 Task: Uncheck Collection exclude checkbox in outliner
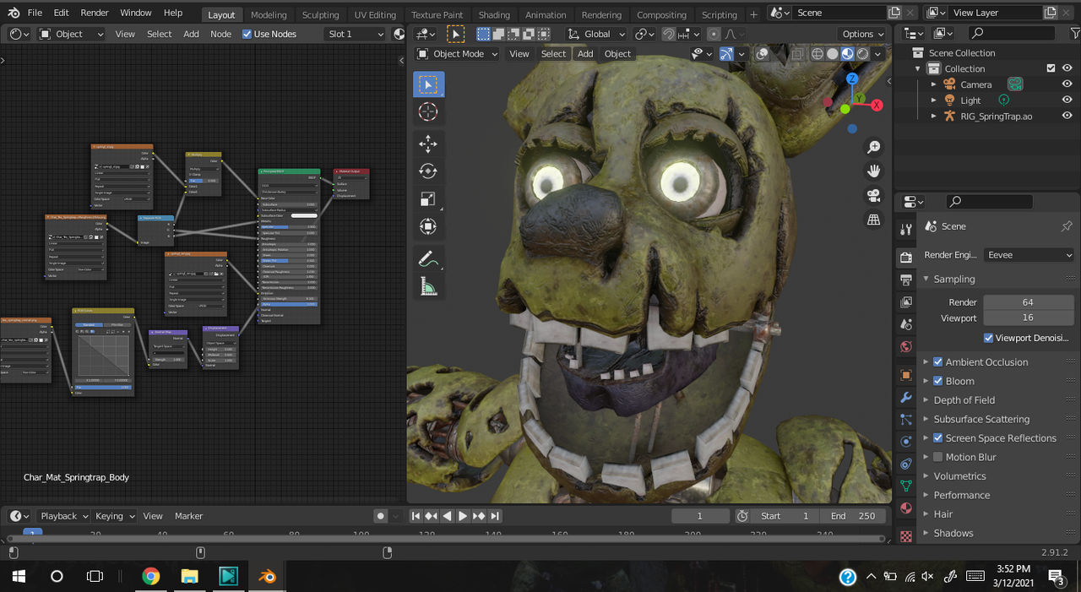(x=1051, y=68)
